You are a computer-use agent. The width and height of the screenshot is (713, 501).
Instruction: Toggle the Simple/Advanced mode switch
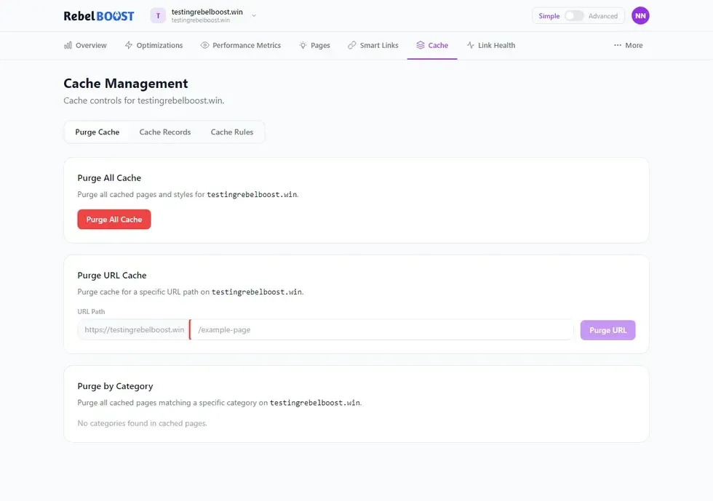(x=574, y=16)
